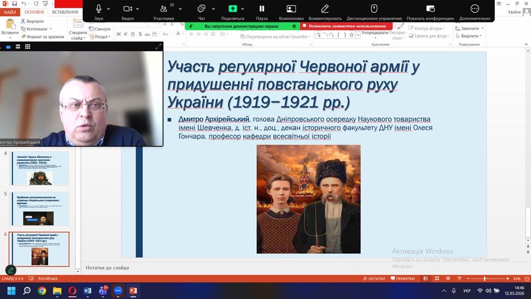The image size is (531, 299).
Task: Open Google Chrome from Windows taskbar
Action: [42, 291]
